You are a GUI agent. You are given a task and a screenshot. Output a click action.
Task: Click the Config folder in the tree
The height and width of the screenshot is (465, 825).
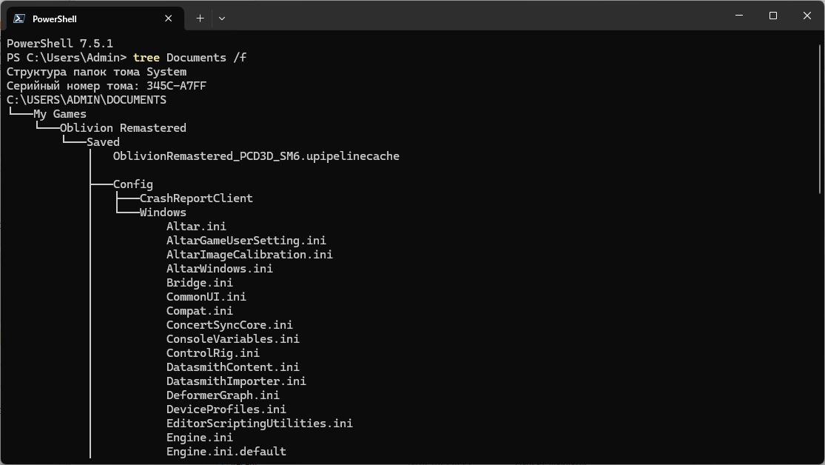point(133,184)
